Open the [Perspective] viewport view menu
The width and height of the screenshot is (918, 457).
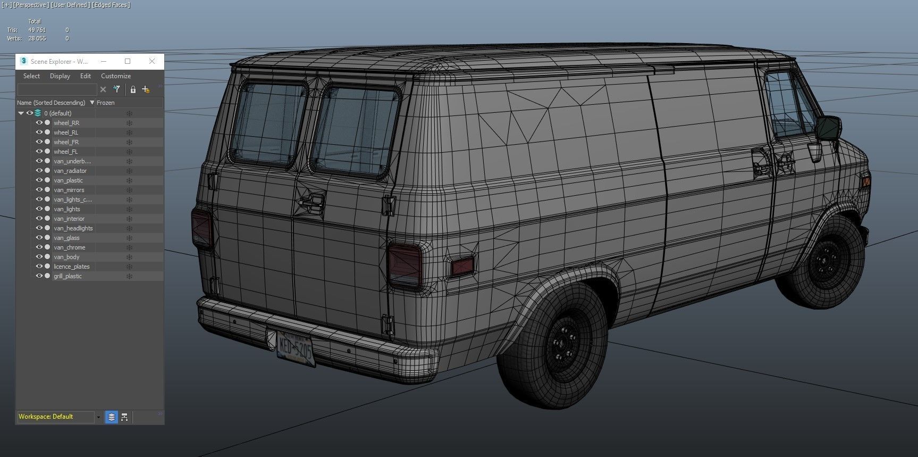(30, 5)
